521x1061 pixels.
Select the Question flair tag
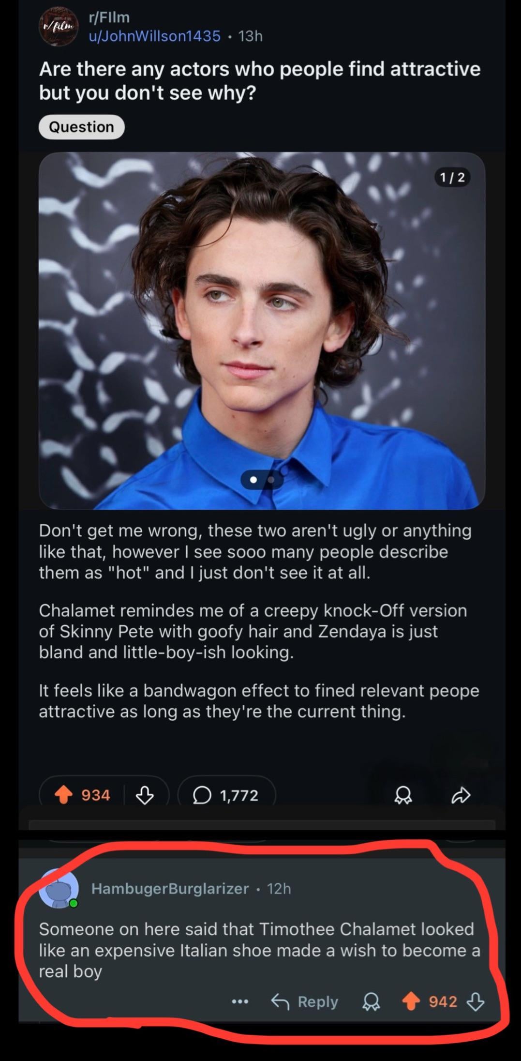[x=81, y=127]
